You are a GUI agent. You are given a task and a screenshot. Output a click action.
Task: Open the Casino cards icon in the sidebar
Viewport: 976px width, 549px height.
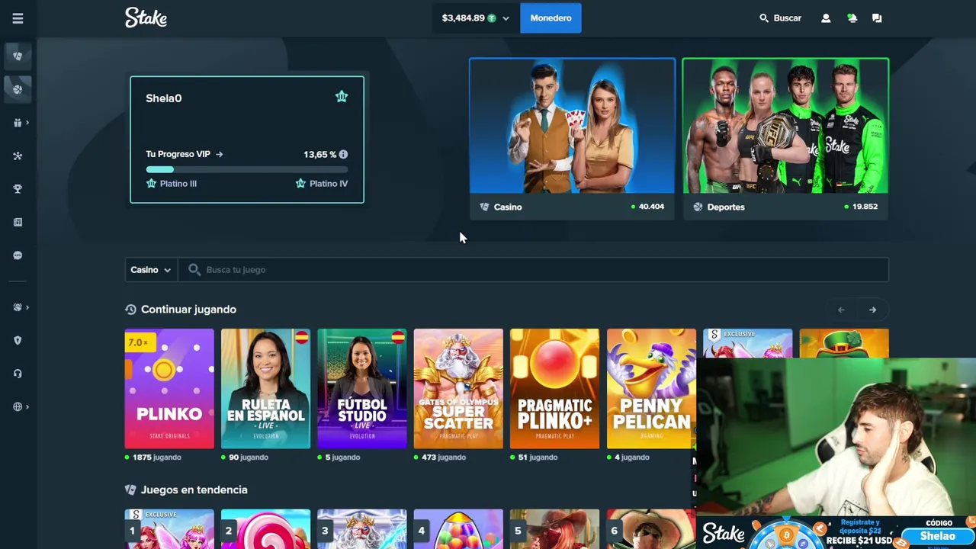tap(18, 56)
